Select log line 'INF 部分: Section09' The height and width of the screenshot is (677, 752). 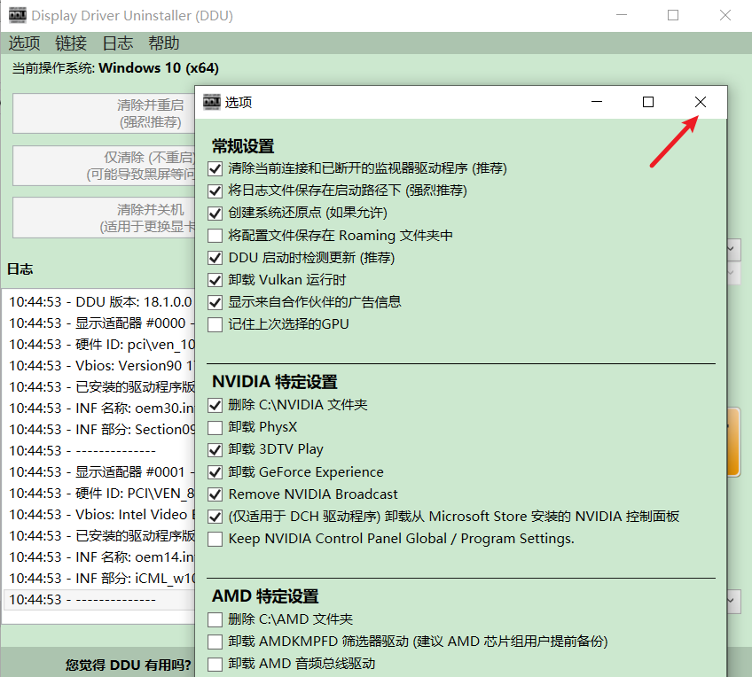click(99, 429)
